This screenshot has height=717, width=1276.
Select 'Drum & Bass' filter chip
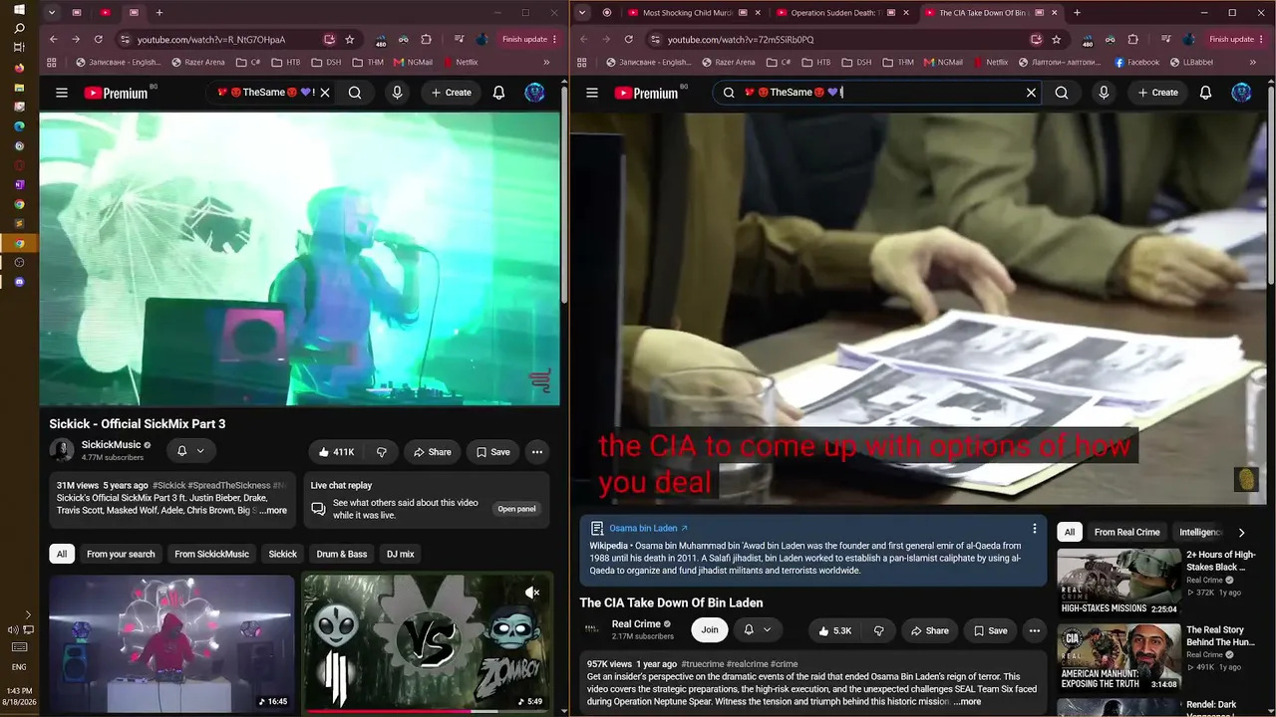coord(342,554)
